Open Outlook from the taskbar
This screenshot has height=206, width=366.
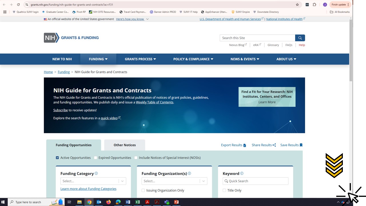click(x=99, y=202)
